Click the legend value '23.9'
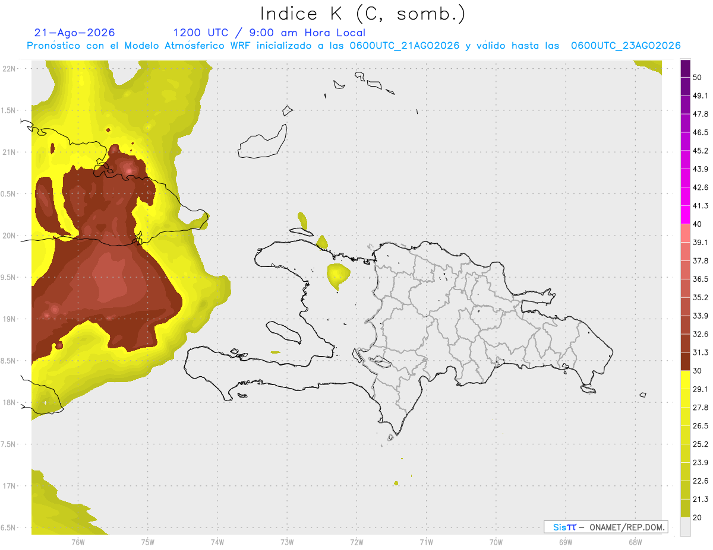Screen dimensions: 713x550 tap(701, 463)
